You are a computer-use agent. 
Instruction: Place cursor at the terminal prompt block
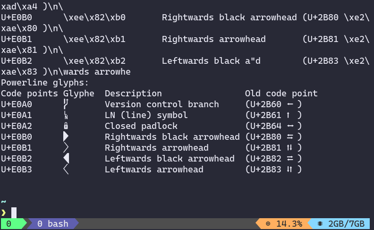(14, 213)
